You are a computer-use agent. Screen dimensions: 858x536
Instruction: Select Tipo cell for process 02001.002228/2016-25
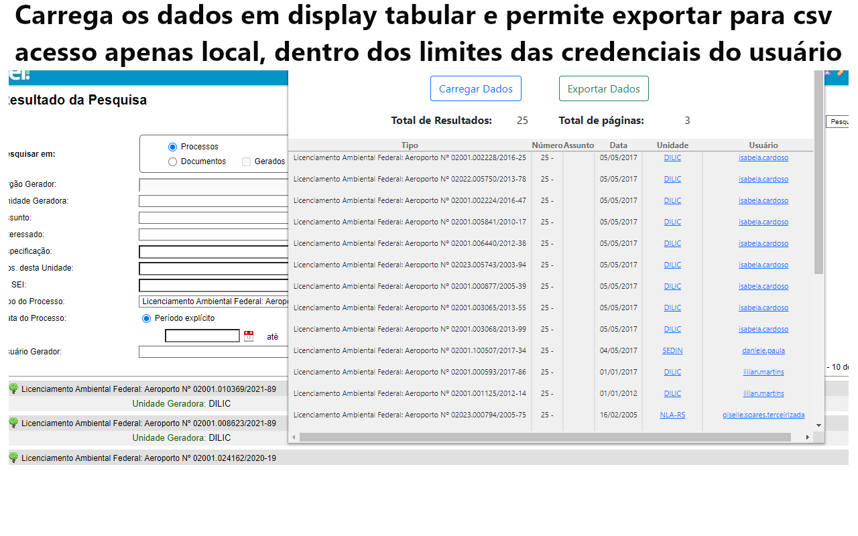click(410, 157)
